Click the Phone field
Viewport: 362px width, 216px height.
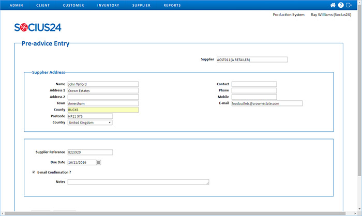tap(254, 90)
